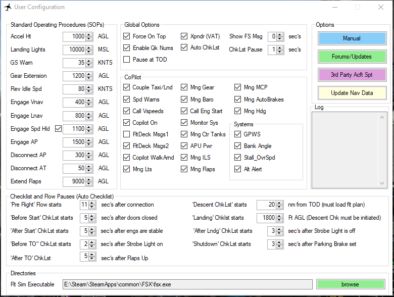Image resolution: width=394 pixels, height=297 pixels.
Task: Enable FltDeck Msgs1 checkbox
Action: coord(127,134)
